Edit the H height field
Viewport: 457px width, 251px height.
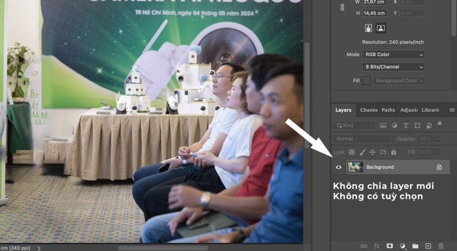tap(374, 13)
